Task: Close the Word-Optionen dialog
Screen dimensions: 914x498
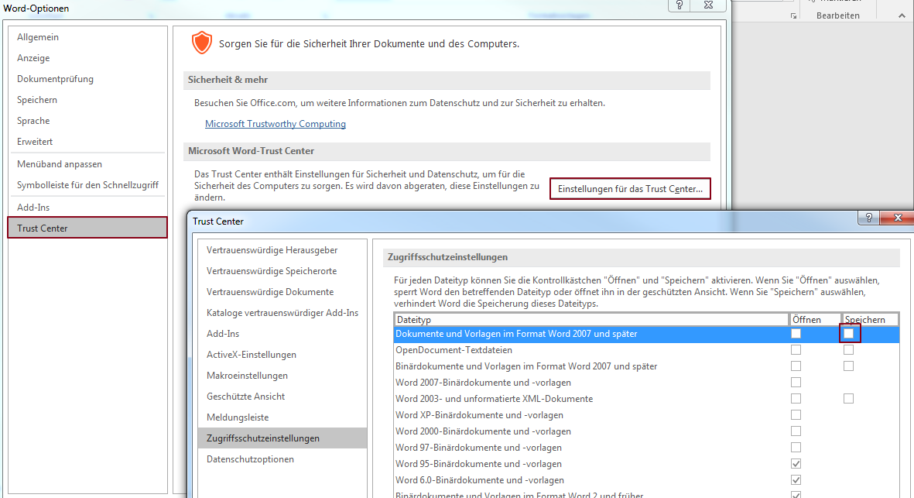Action: (708, 5)
